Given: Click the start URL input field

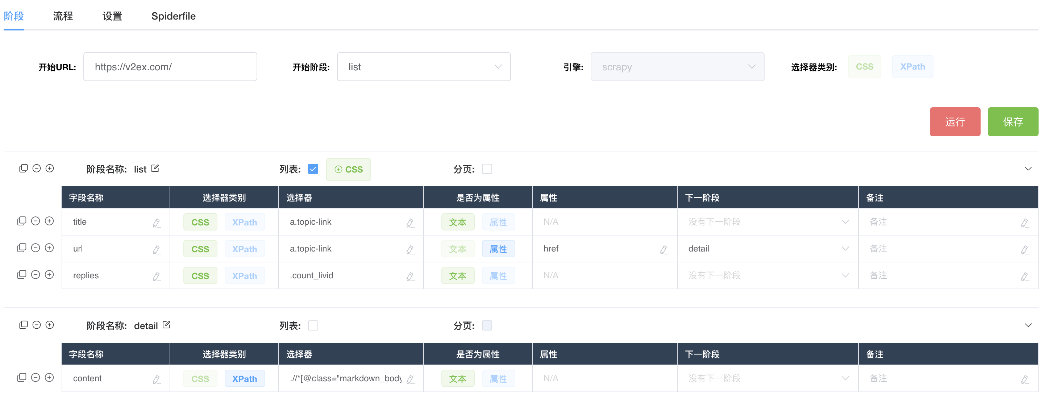Looking at the screenshot, I should 170,67.
